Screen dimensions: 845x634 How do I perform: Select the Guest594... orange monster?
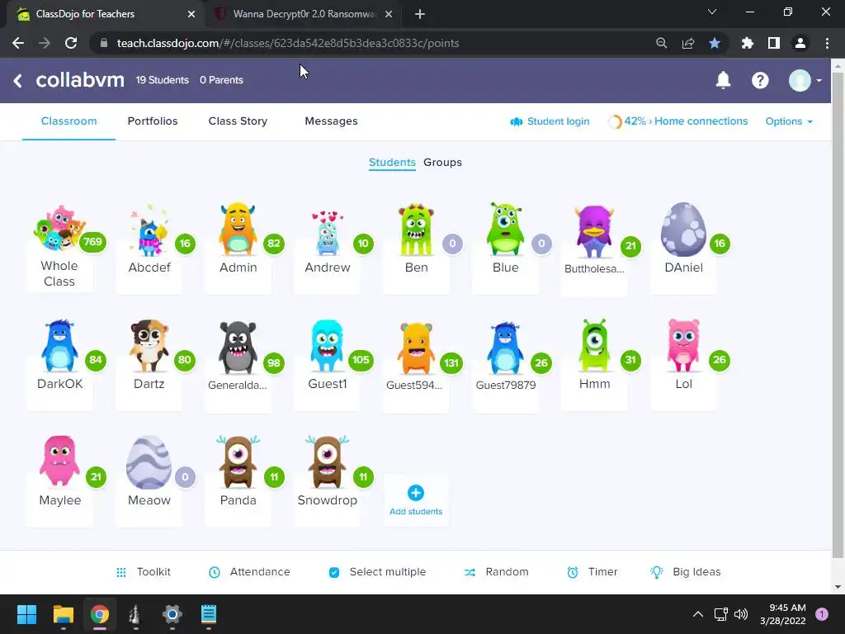416,348
